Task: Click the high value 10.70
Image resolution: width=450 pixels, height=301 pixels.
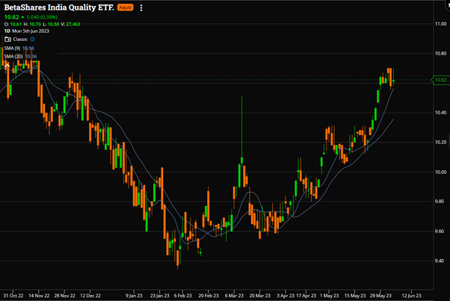Action: point(35,25)
